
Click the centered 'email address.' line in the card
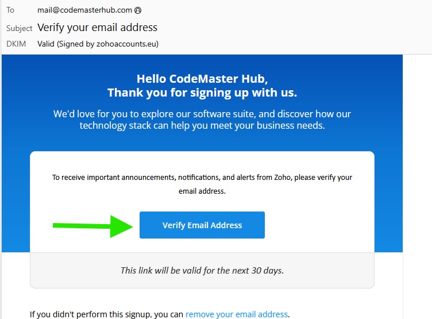coord(202,191)
